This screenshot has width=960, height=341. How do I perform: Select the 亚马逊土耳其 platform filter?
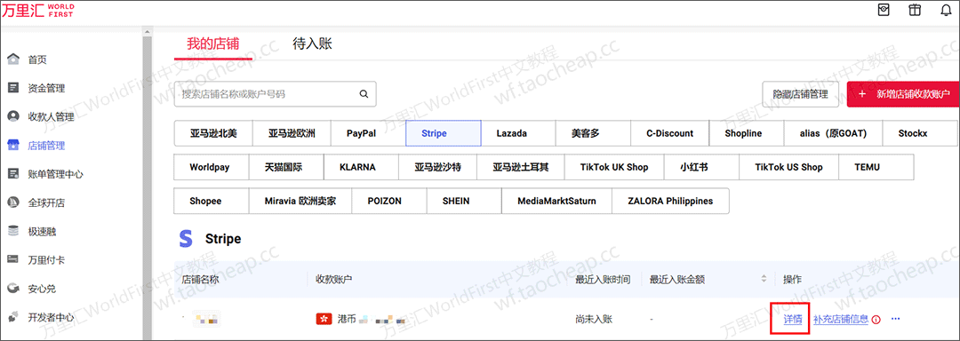point(521,167)
